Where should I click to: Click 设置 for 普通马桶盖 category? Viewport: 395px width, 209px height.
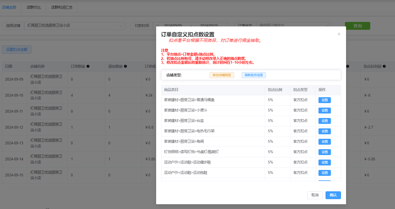pos(324,100)
